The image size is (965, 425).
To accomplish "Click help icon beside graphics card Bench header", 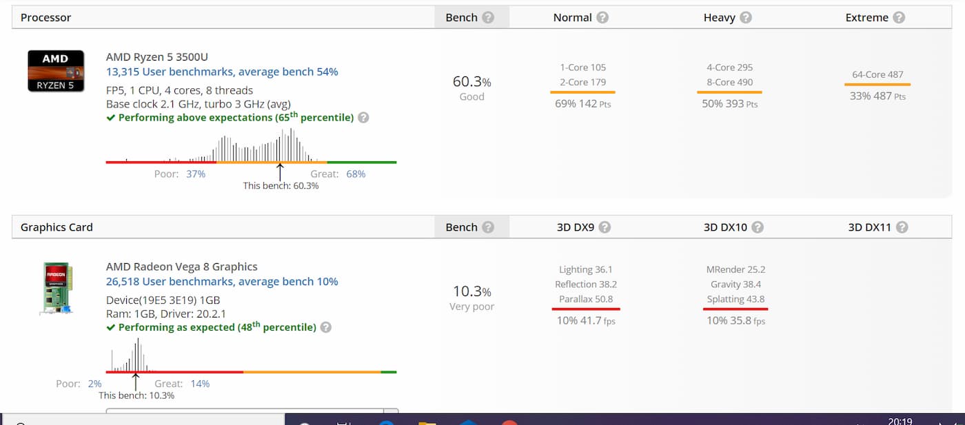I will click(488, 227).
